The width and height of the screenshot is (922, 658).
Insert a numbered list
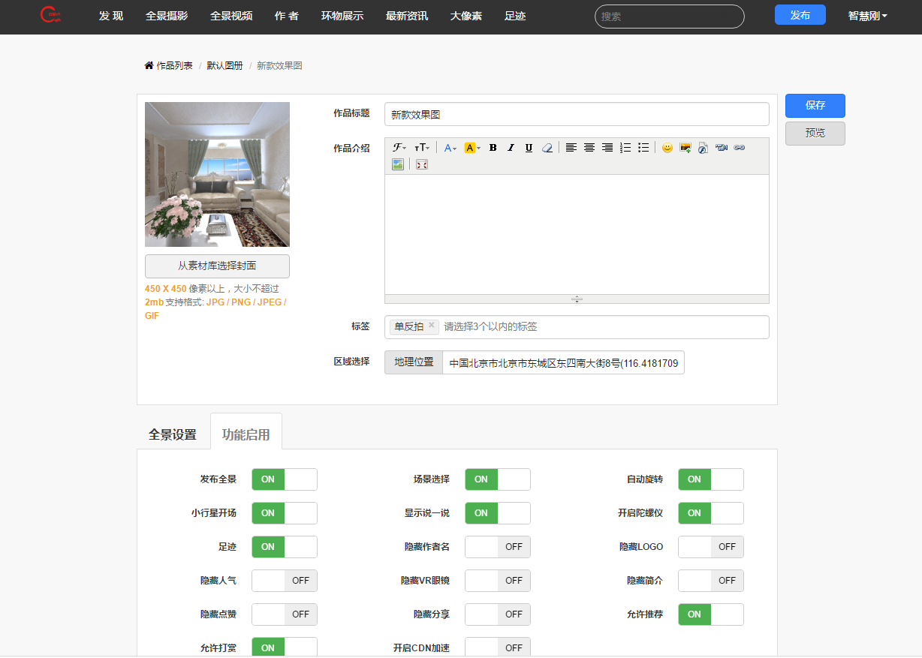coord(625,148)
